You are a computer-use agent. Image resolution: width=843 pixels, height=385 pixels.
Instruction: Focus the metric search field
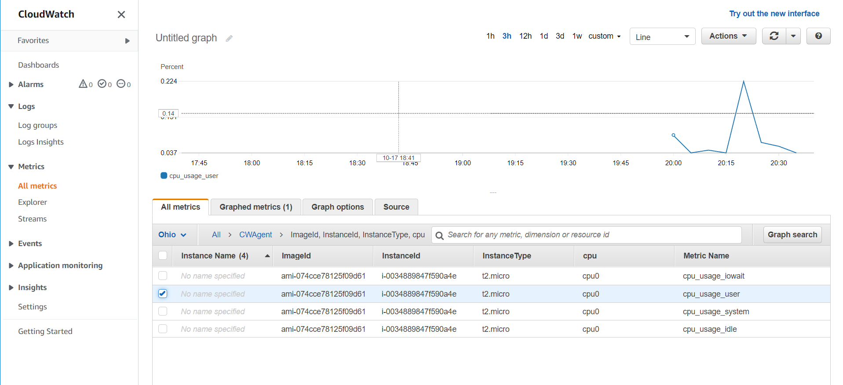pos(587,235)
